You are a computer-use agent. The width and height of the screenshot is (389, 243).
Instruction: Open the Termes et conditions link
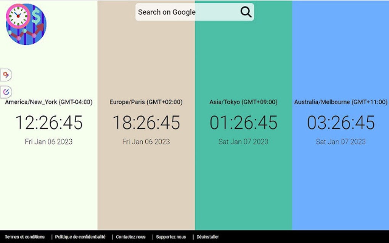25,237
